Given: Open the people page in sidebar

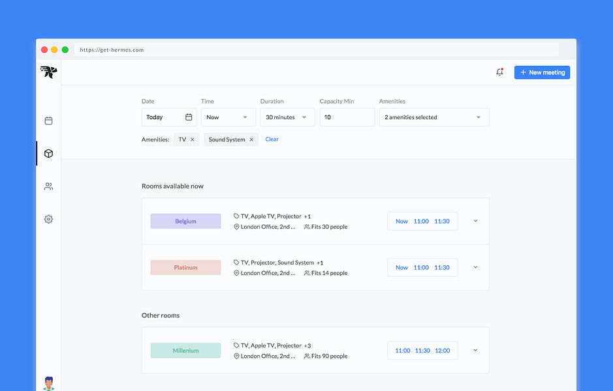Looking at the screenshot, I should point(48,186).
